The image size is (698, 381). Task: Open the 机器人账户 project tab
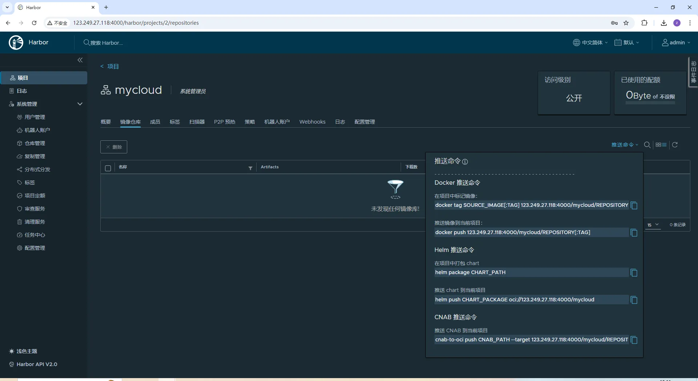click(x=277, y=122)
